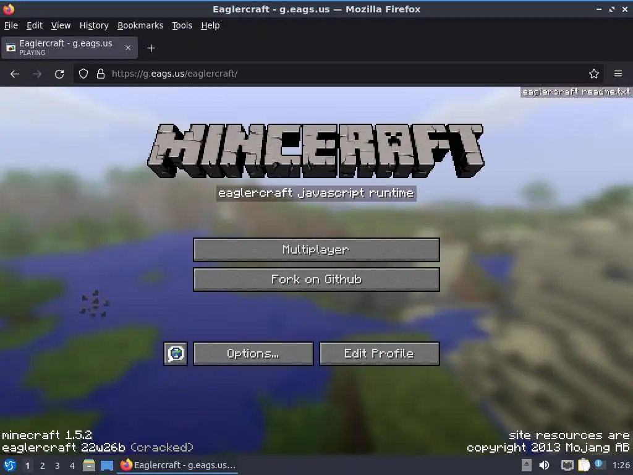Open the Firefox hamburger menu
Image resolution: width=633 pixels, height=475 pixels.
tap(618, 74)
